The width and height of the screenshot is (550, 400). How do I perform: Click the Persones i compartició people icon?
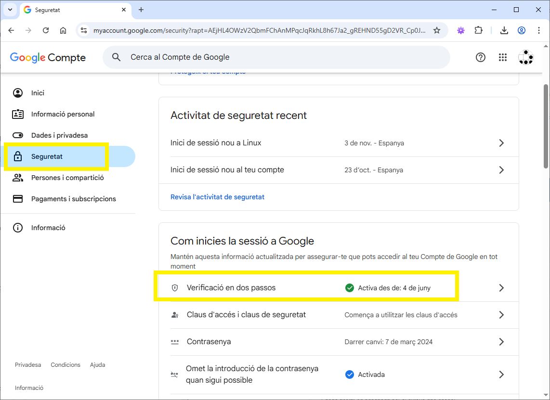pos(18,177)
